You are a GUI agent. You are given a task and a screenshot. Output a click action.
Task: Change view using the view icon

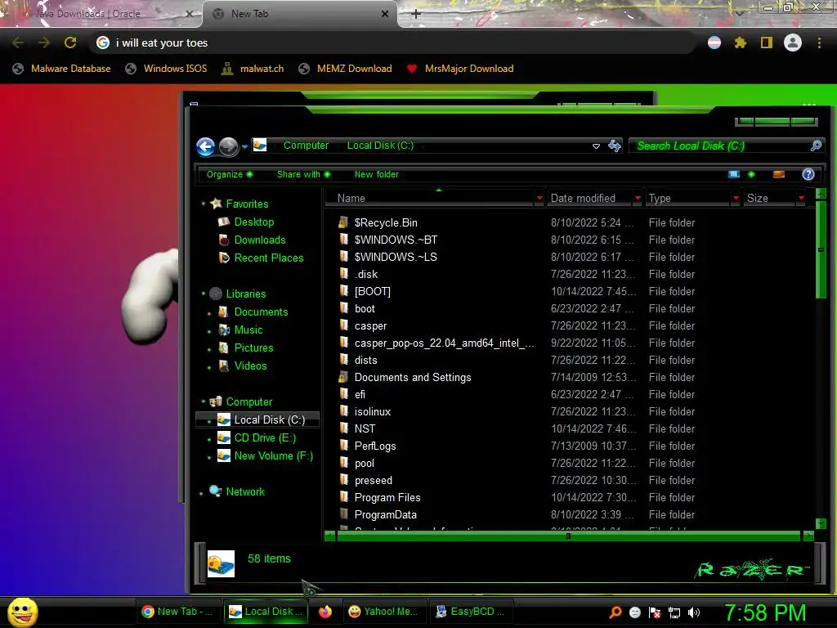pyautogui.click(x=734, y=174)
